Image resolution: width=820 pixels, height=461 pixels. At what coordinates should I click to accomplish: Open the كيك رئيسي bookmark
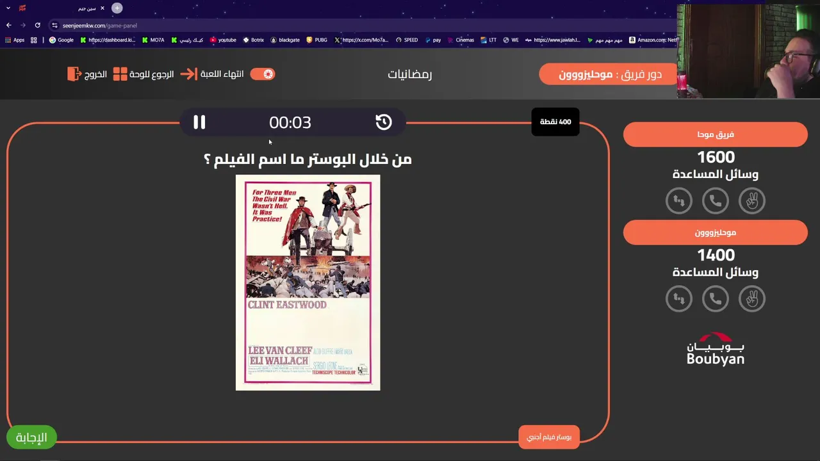pos(187,40)
